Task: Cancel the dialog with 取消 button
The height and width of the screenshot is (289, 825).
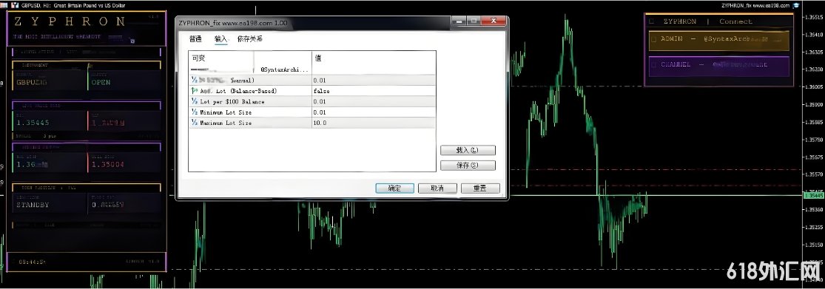Action: (437, 188)
